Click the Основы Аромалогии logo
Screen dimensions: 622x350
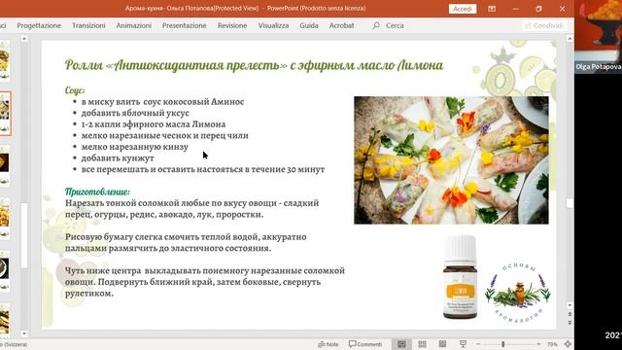pos(518,293)
